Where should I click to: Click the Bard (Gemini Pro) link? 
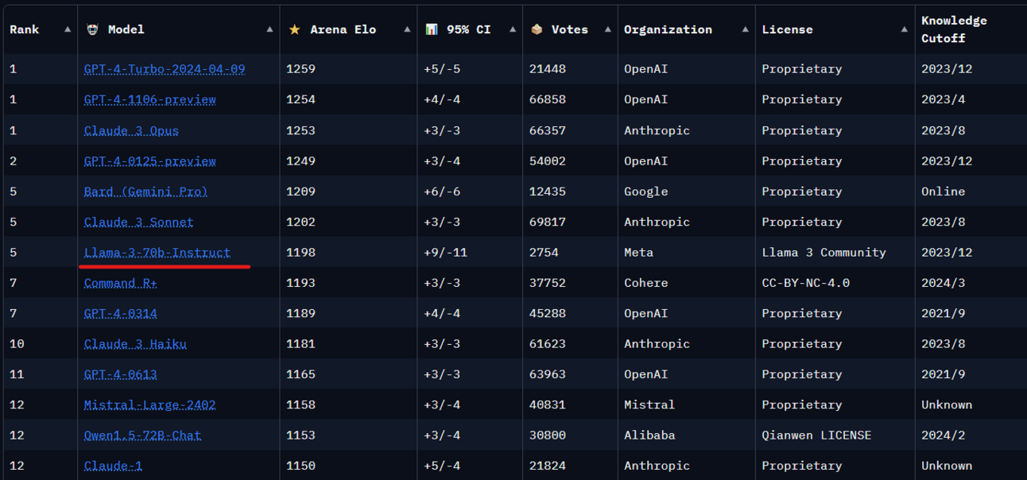145,192
